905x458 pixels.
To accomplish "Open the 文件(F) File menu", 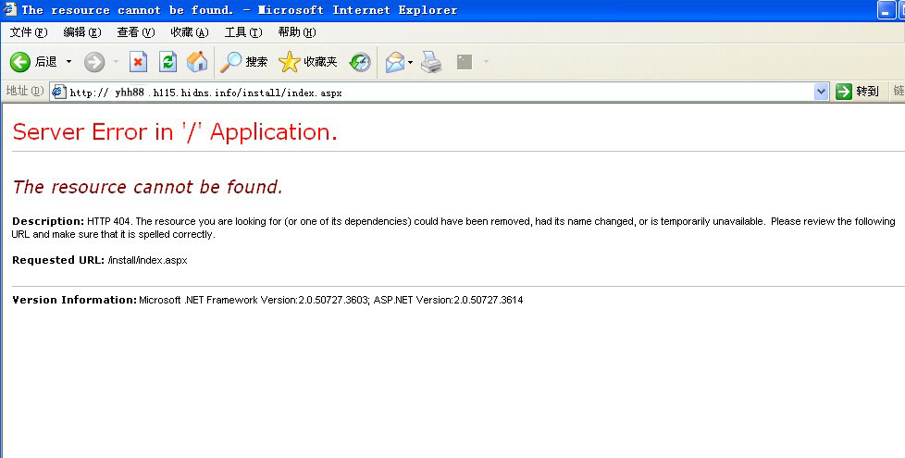I will tap(28, 32).
